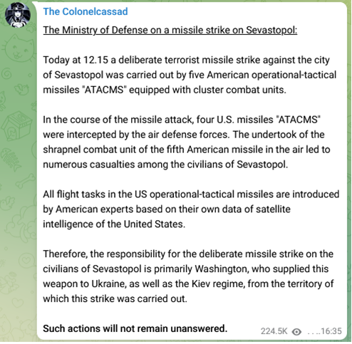Click the underlined Ministry of Defense headline

(170, 30)
